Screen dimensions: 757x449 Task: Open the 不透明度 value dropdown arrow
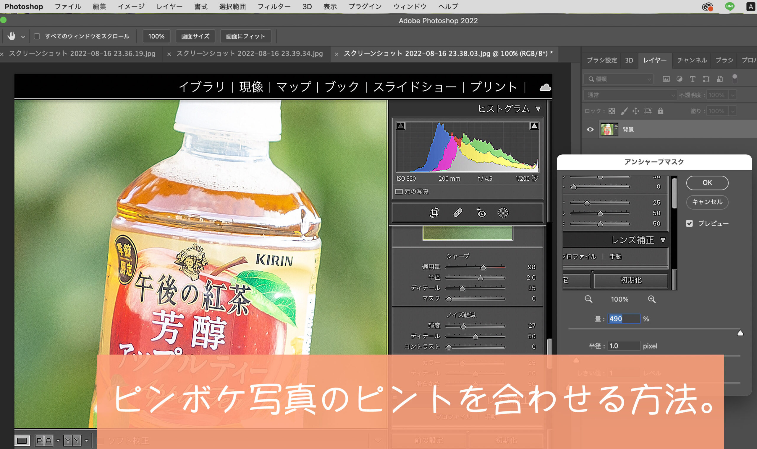pos(733,95)
